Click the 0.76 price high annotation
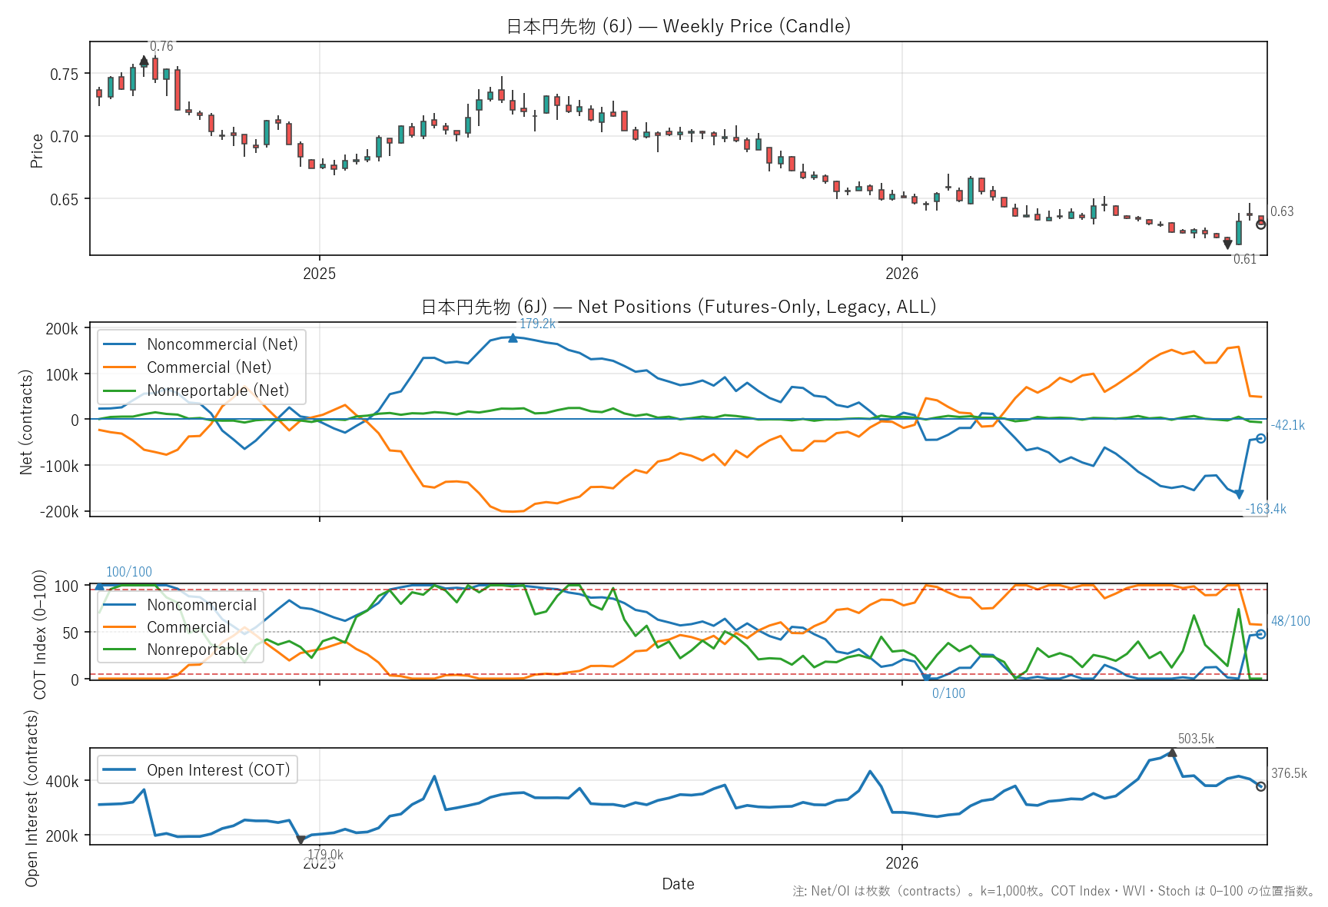 click(x=161, y=47)
